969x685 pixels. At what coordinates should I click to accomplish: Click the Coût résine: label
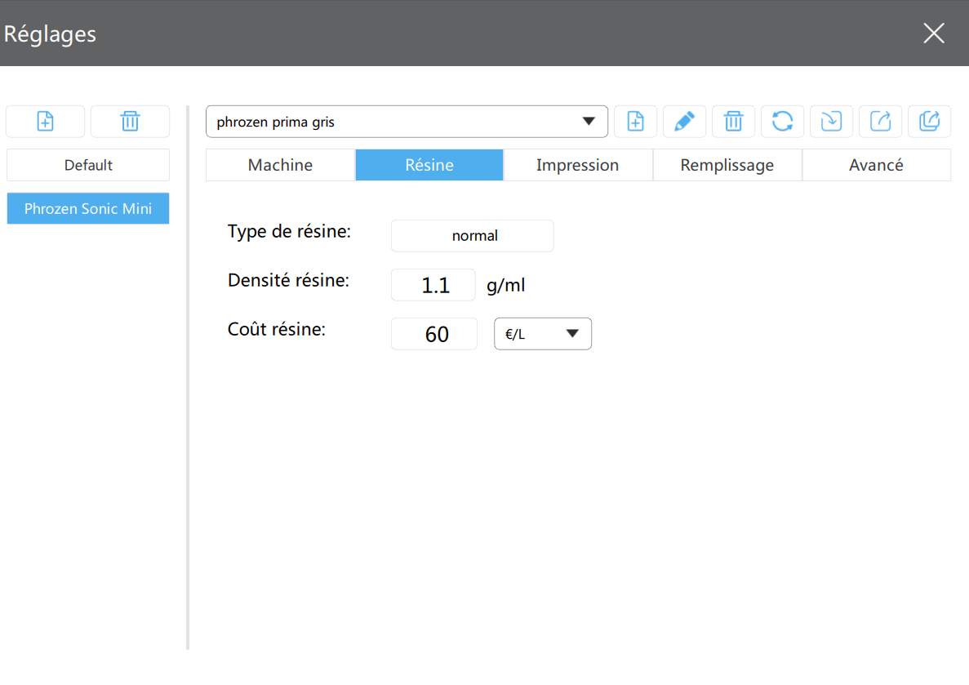click(x=276, y=329)
